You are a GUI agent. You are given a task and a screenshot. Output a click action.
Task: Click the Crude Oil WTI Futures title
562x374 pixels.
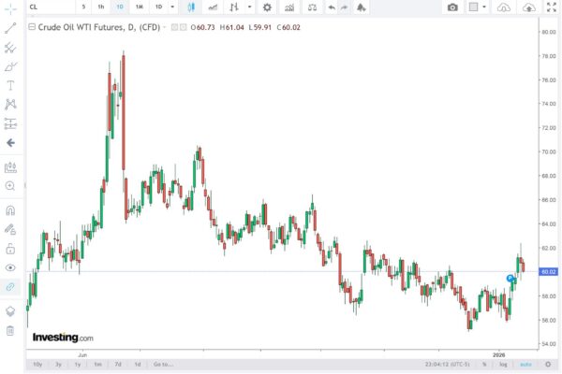[x=98, y=27]
